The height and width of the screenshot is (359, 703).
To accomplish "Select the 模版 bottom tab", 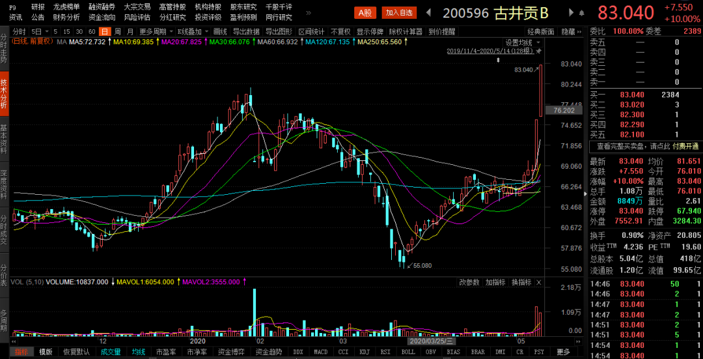I will (x=46, y=352).
